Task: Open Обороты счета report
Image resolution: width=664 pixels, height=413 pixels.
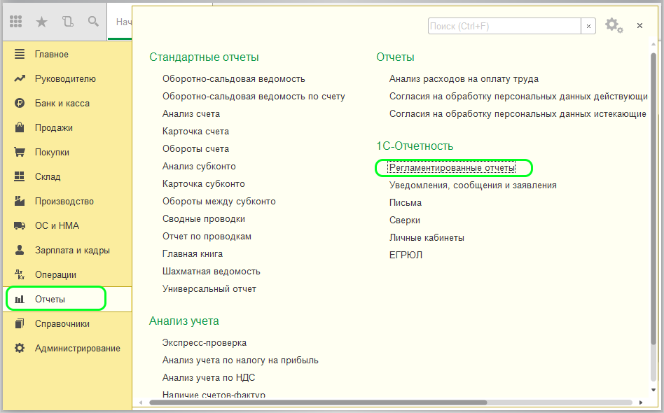Action: 195,149
